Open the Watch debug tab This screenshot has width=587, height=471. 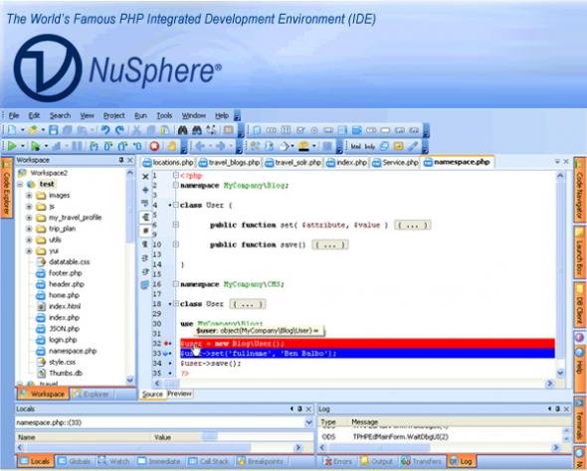click(114, 462)
